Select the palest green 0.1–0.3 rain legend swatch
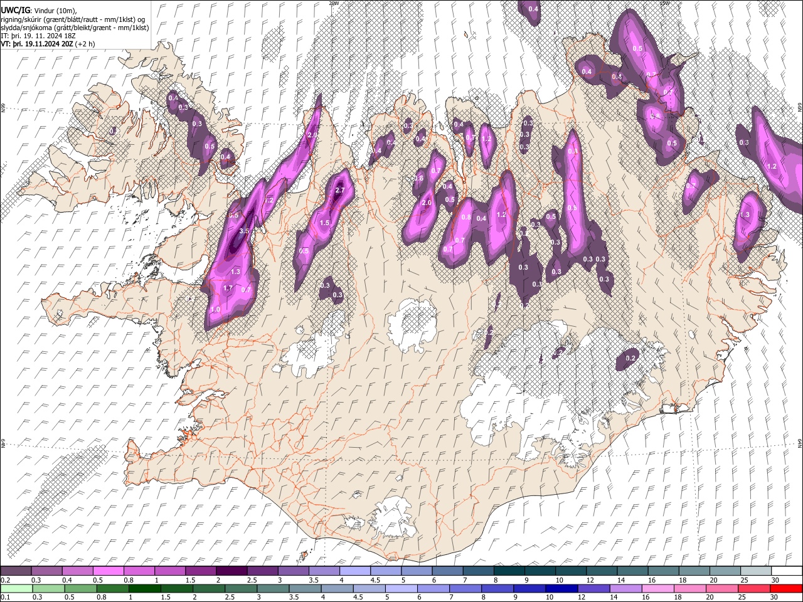 coord(16,588)
